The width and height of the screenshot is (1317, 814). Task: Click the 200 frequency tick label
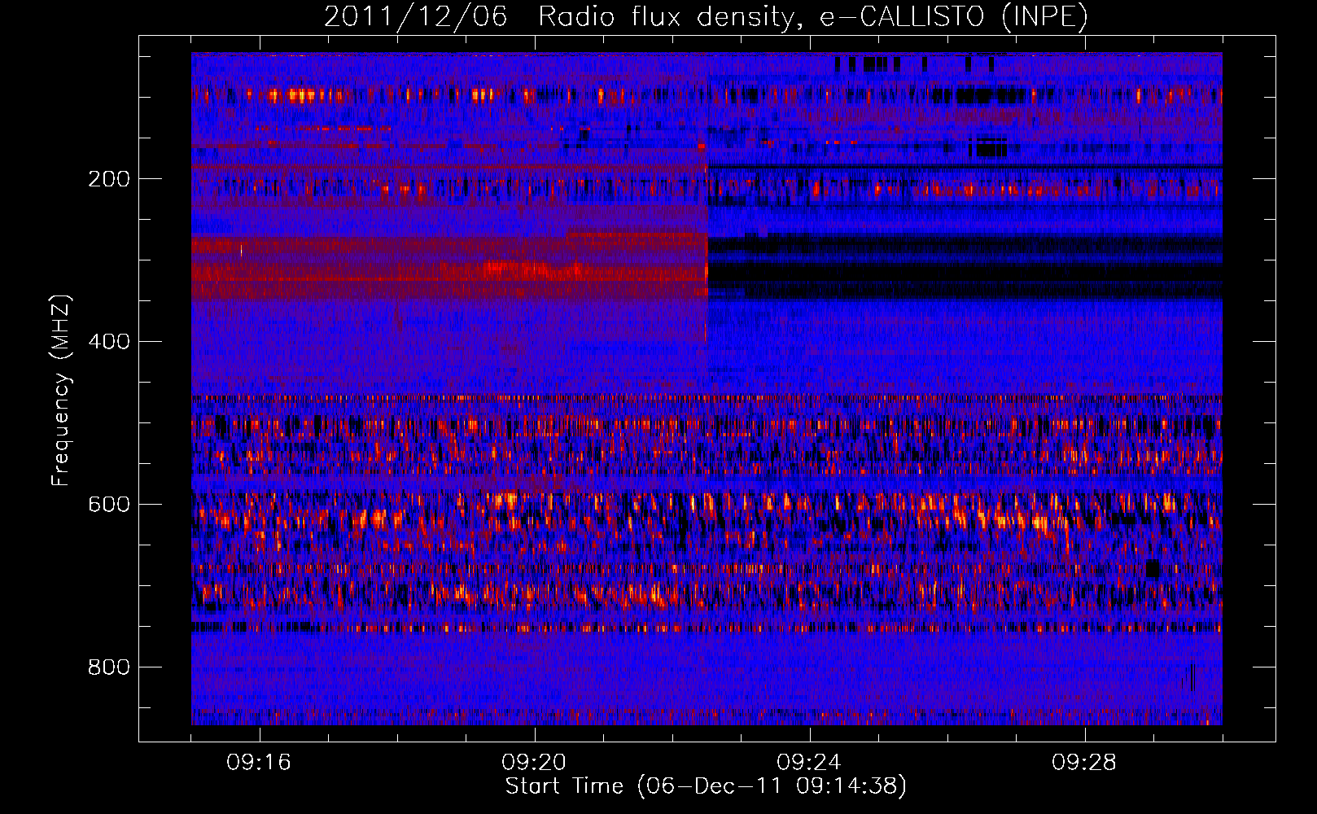pyautogui.click(x=109, y=179)
